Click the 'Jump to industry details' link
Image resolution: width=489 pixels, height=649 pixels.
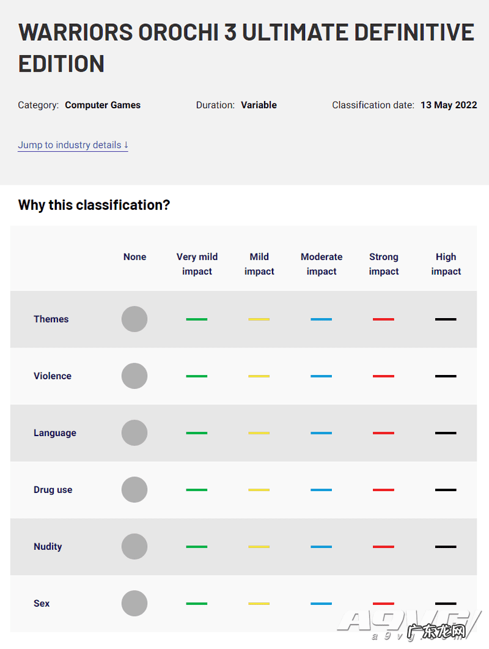(73, 145)
